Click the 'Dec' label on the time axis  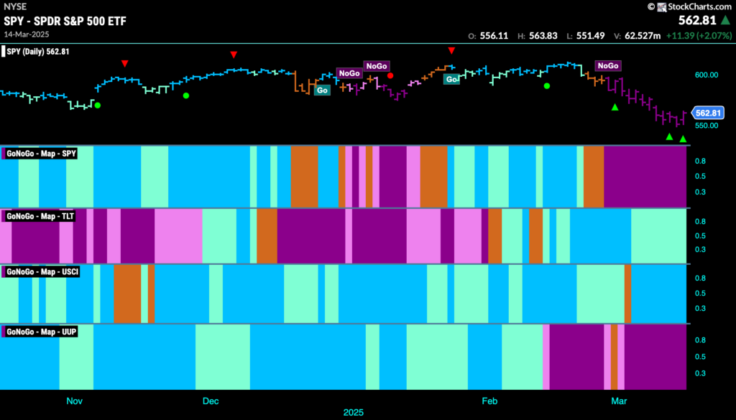pos(211,401)
